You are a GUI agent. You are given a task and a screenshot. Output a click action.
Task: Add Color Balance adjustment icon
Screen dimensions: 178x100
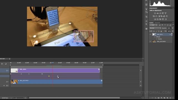(156, 16)
